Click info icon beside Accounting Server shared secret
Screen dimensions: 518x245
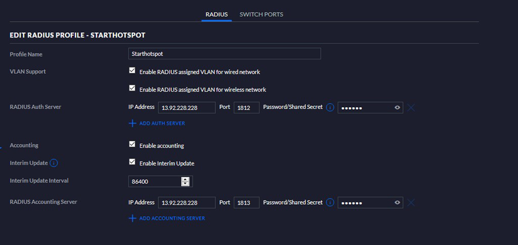click(330, 202)
